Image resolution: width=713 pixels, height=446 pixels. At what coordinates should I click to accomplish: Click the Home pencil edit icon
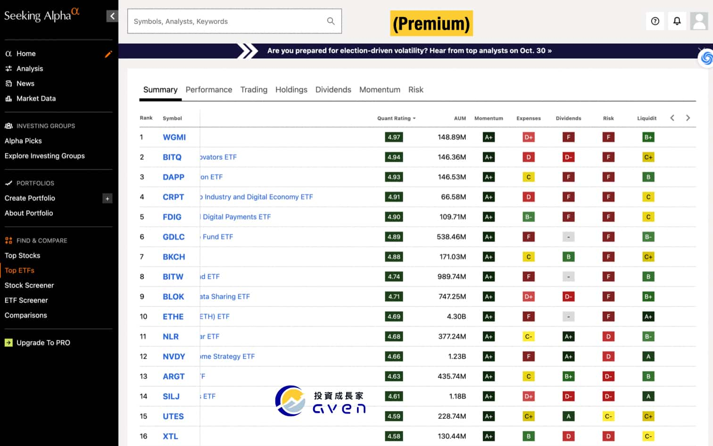108,54
